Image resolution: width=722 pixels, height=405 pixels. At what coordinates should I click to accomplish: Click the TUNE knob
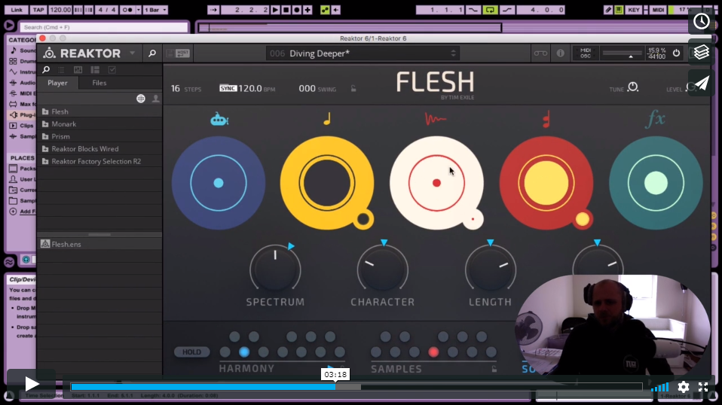pos(632,87)
